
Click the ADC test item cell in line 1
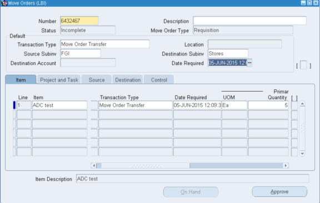pos(59,105)
